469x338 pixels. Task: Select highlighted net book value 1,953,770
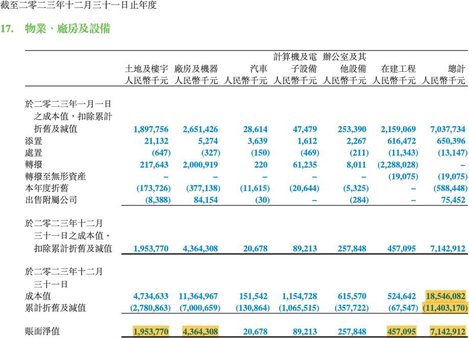coord(151,331)
